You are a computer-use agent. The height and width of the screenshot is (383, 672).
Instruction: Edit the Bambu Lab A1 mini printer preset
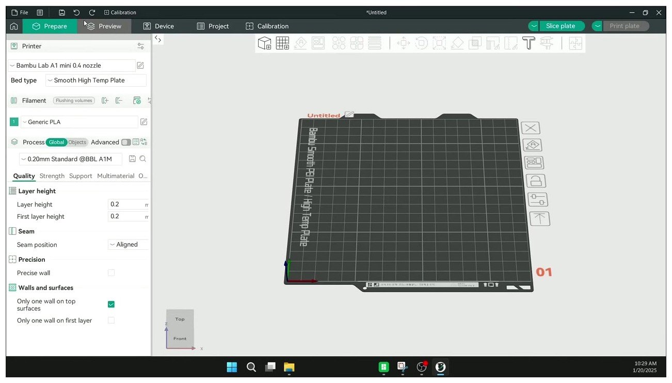[140, 66]
